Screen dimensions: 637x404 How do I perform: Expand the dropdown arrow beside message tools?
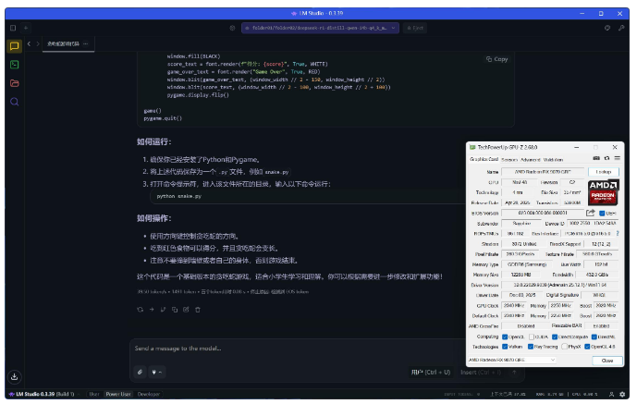160,372
